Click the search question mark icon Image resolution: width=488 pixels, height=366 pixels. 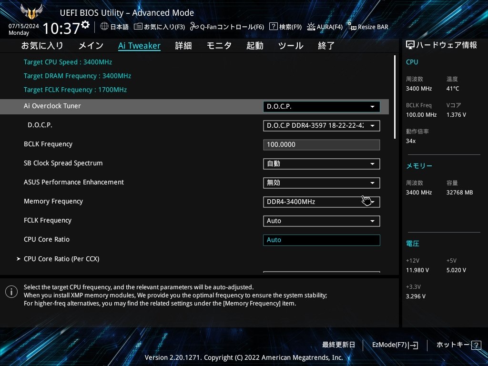(x=273, y=27)
